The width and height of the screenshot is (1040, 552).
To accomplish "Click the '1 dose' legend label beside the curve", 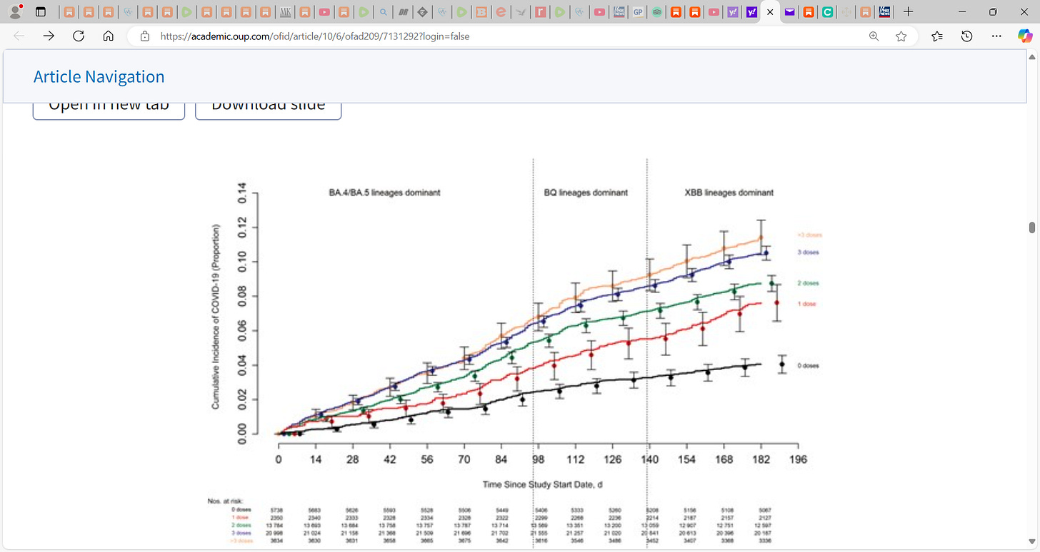I will click(806, 304).
